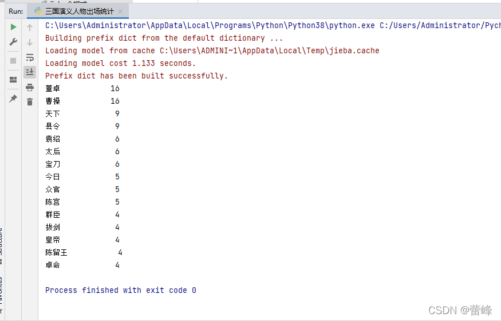This screenshot has width=501, height=321.
Task: Click the 拔剑 output row
Action: pyautogui.click(x=82, y=228)
